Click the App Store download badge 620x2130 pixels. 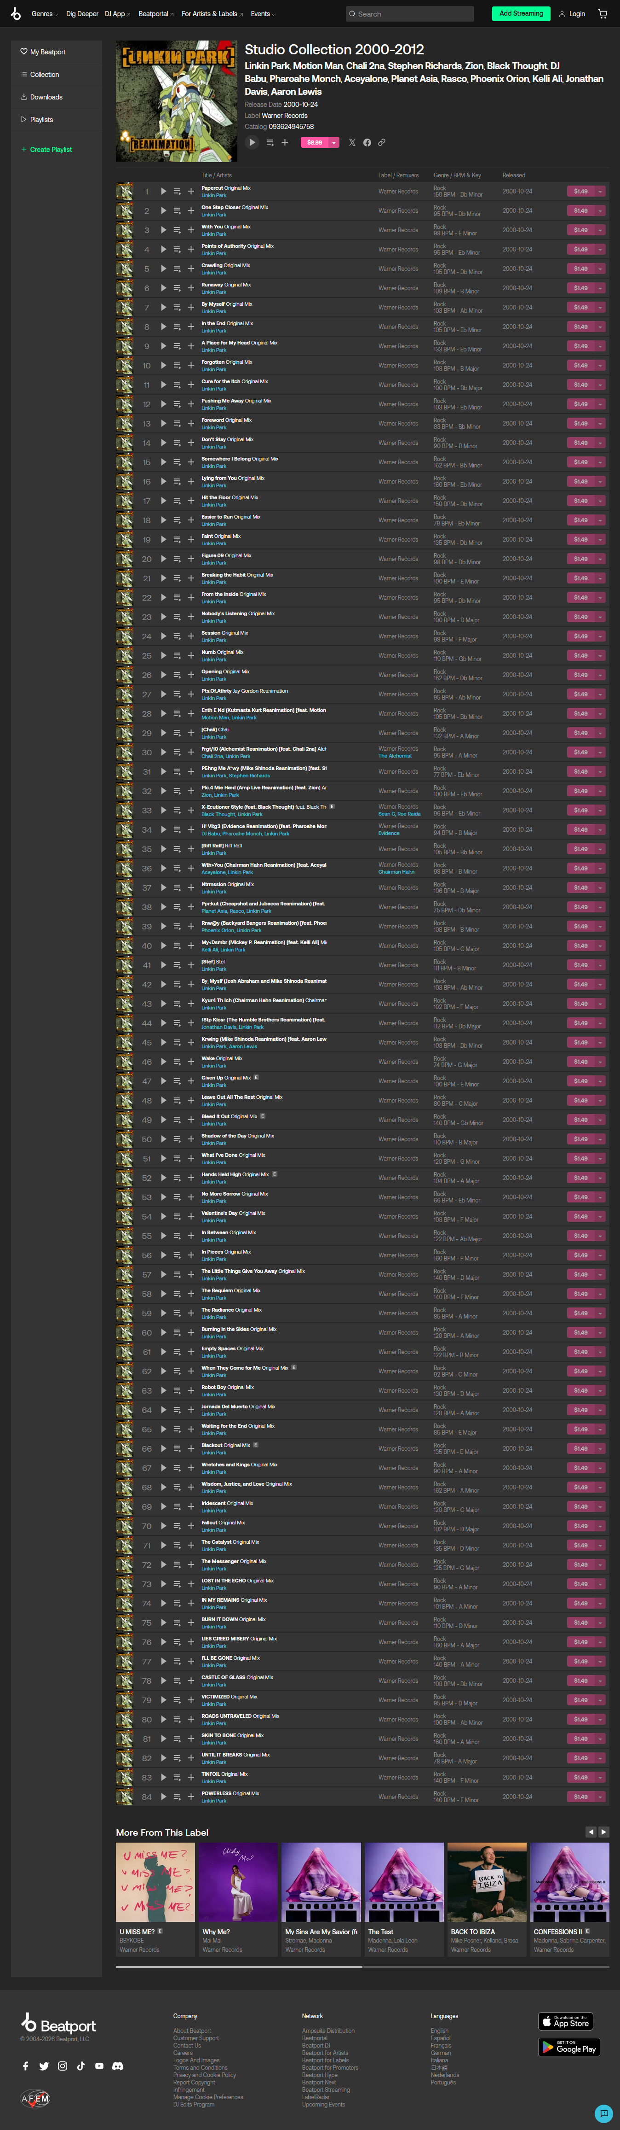(x=566, y=2021)
